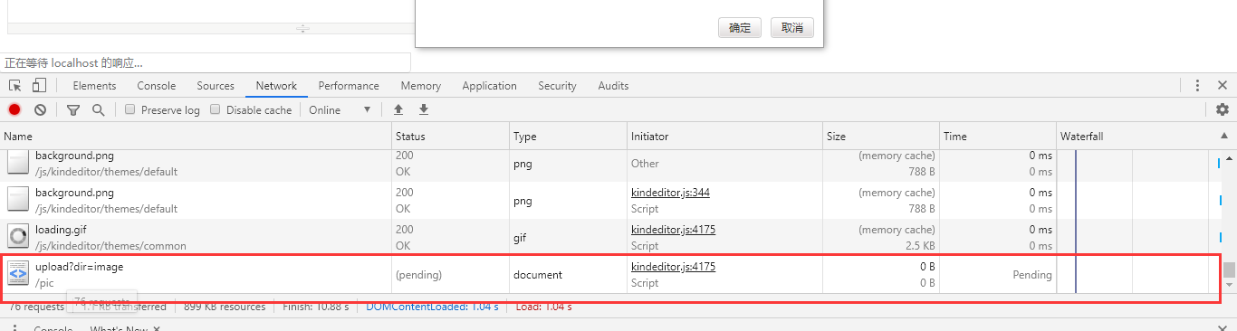
Task: Select the pending upload?dir=image request row
Action: (607, 274)
